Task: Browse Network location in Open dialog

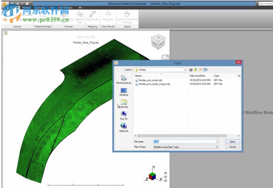Action: [124, 128]
